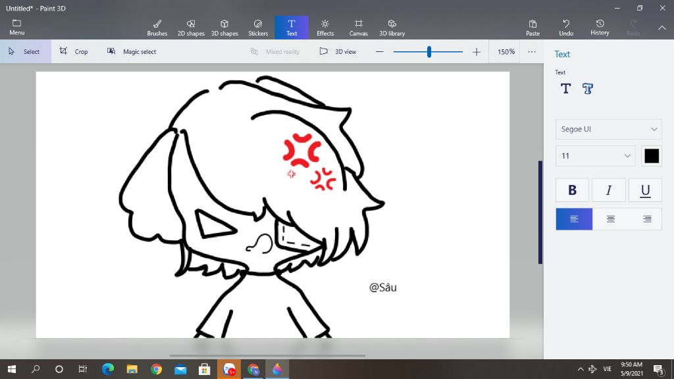674x379 pixels.
Task: Open the Effects tab
Action: point(325,28)
